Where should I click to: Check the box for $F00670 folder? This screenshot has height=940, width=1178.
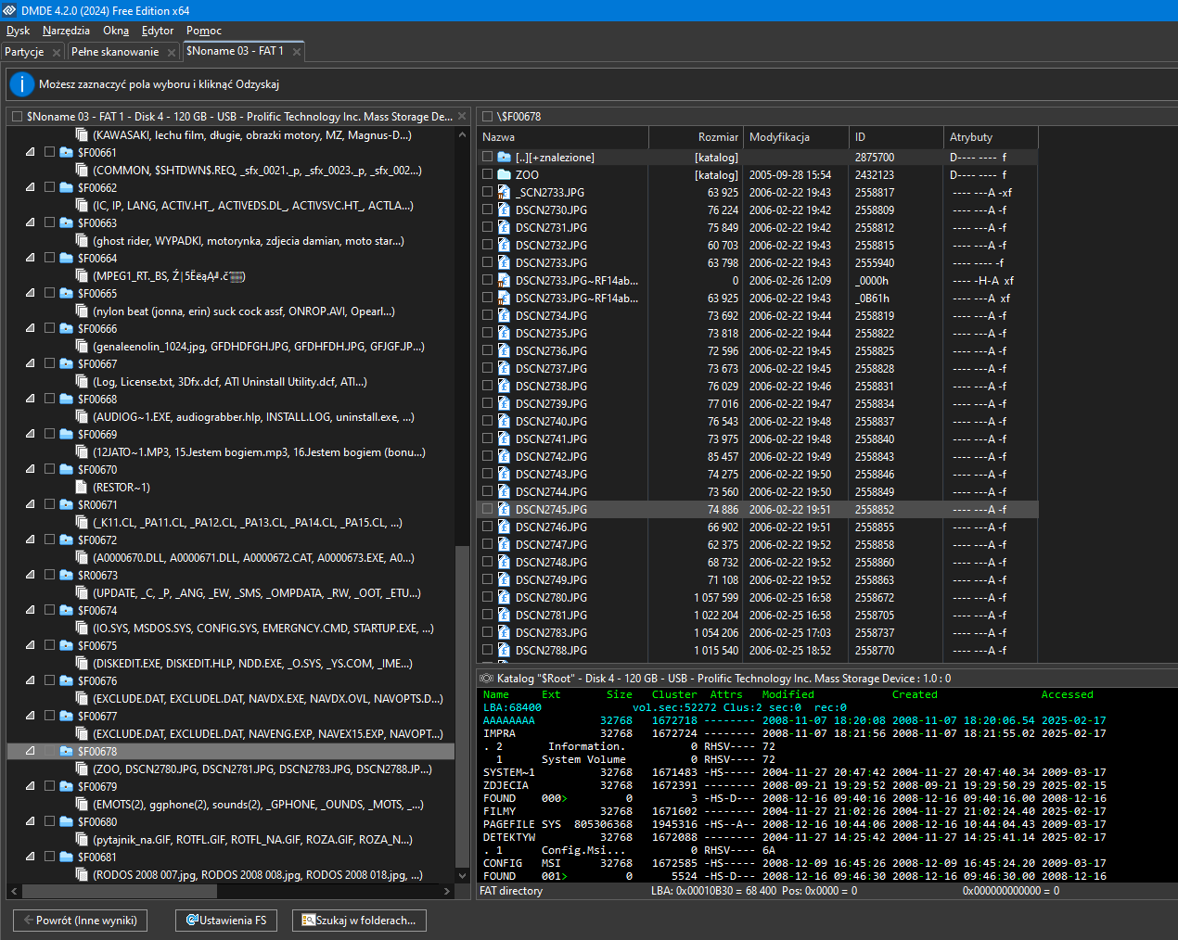tap(50, 469)
